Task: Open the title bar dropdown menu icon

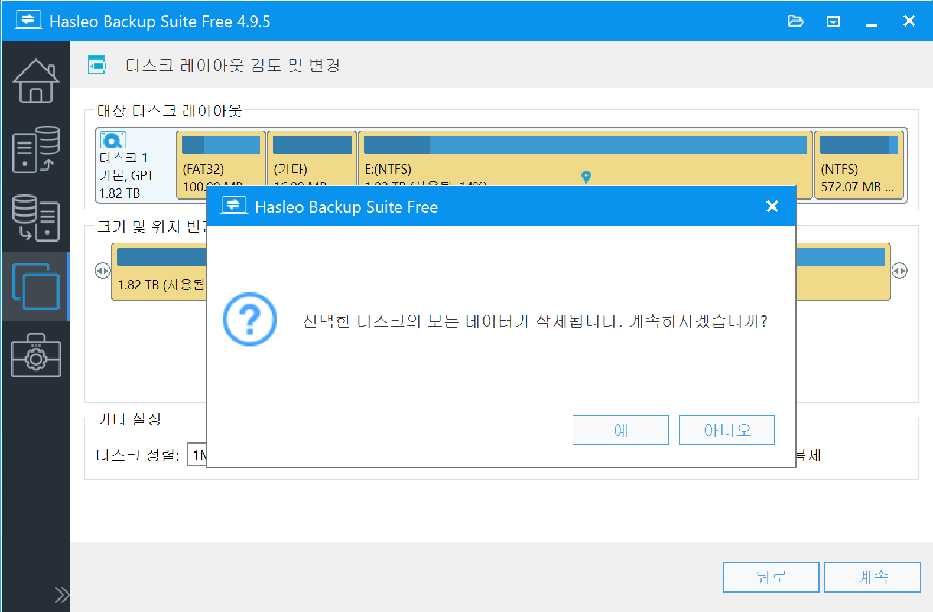Action: pos(833,21)
